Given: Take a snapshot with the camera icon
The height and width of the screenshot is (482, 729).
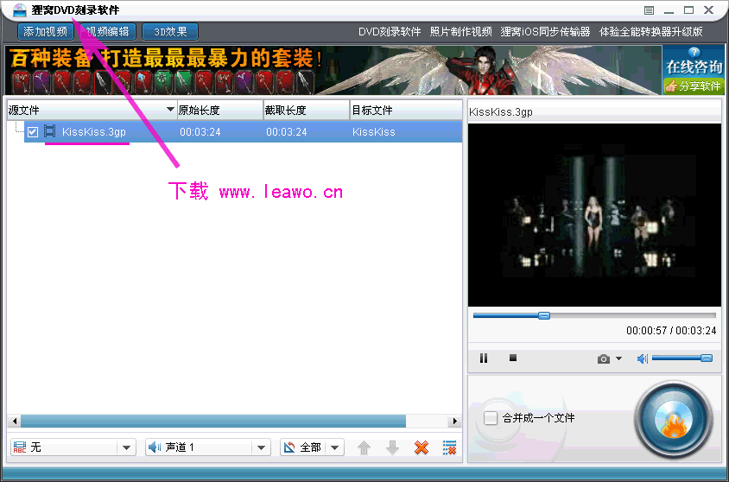Looking at the screenshot, I should coord(604,358).
